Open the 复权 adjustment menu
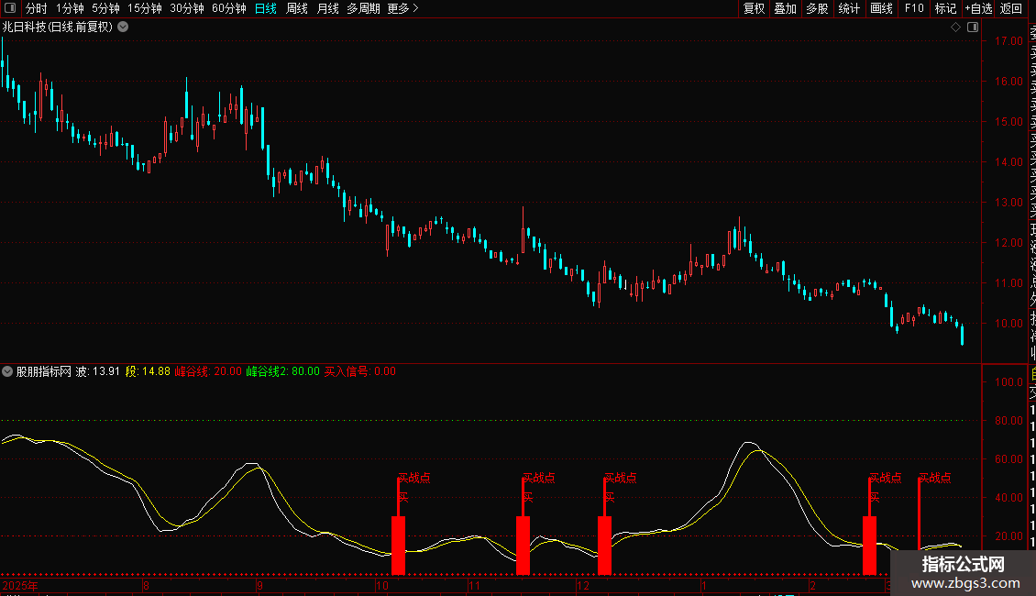Screen dimensions: 1036x596 tap(754, 8)
